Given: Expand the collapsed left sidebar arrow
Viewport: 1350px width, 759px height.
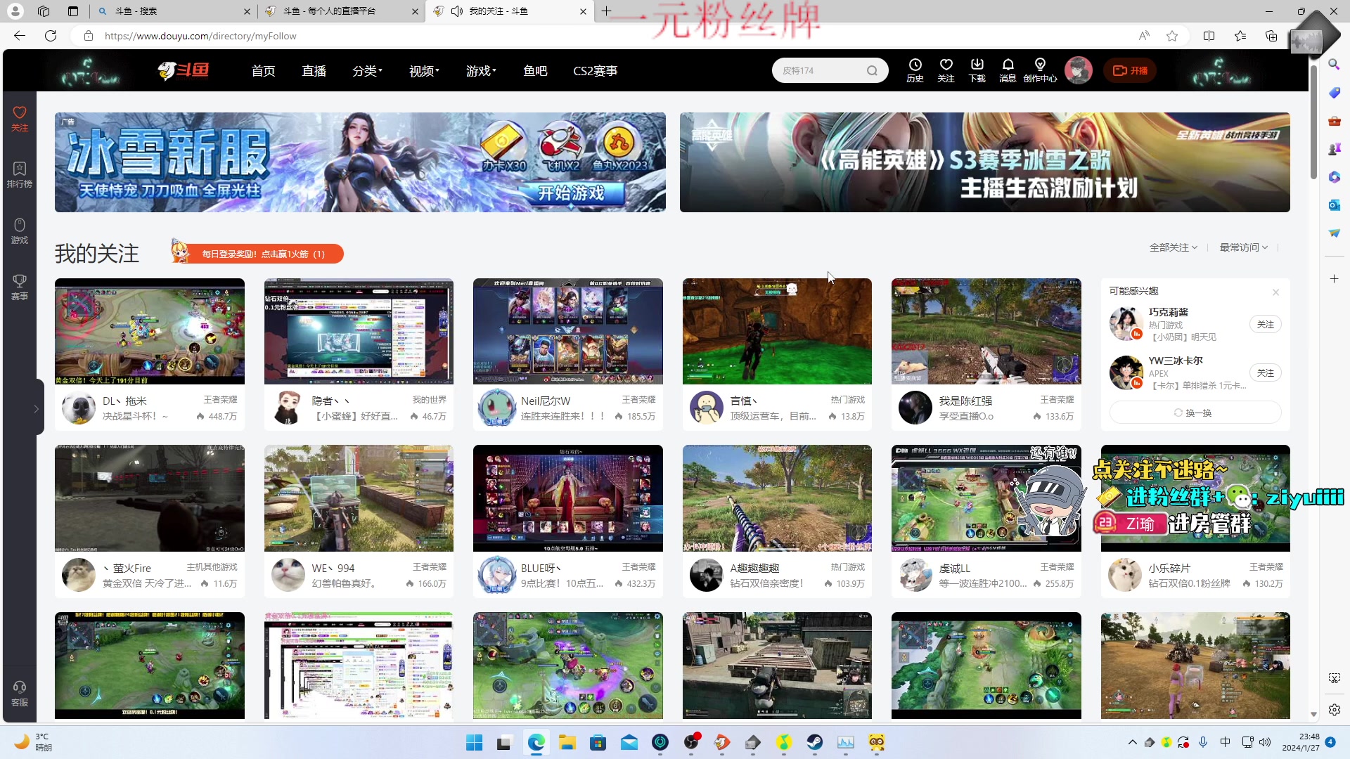Looking at the screenshot, I should point(37,408).
